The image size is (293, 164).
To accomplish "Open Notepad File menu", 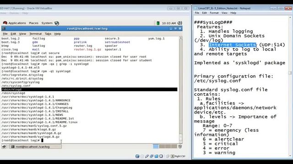I will (197, 13).
